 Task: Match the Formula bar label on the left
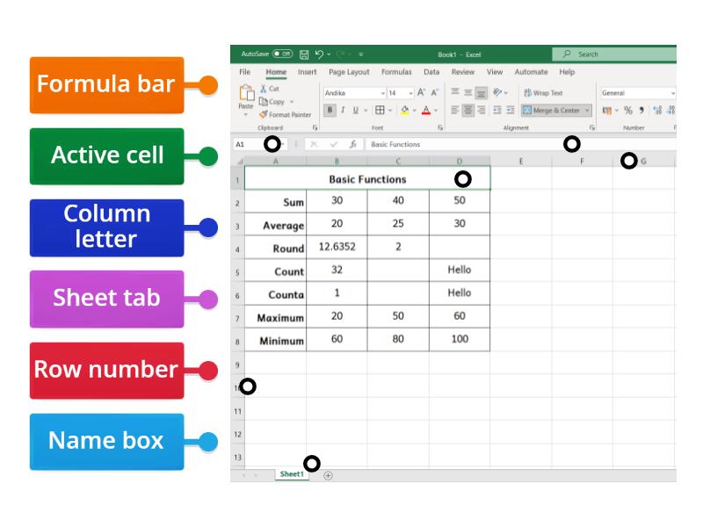tap(106, 85)
